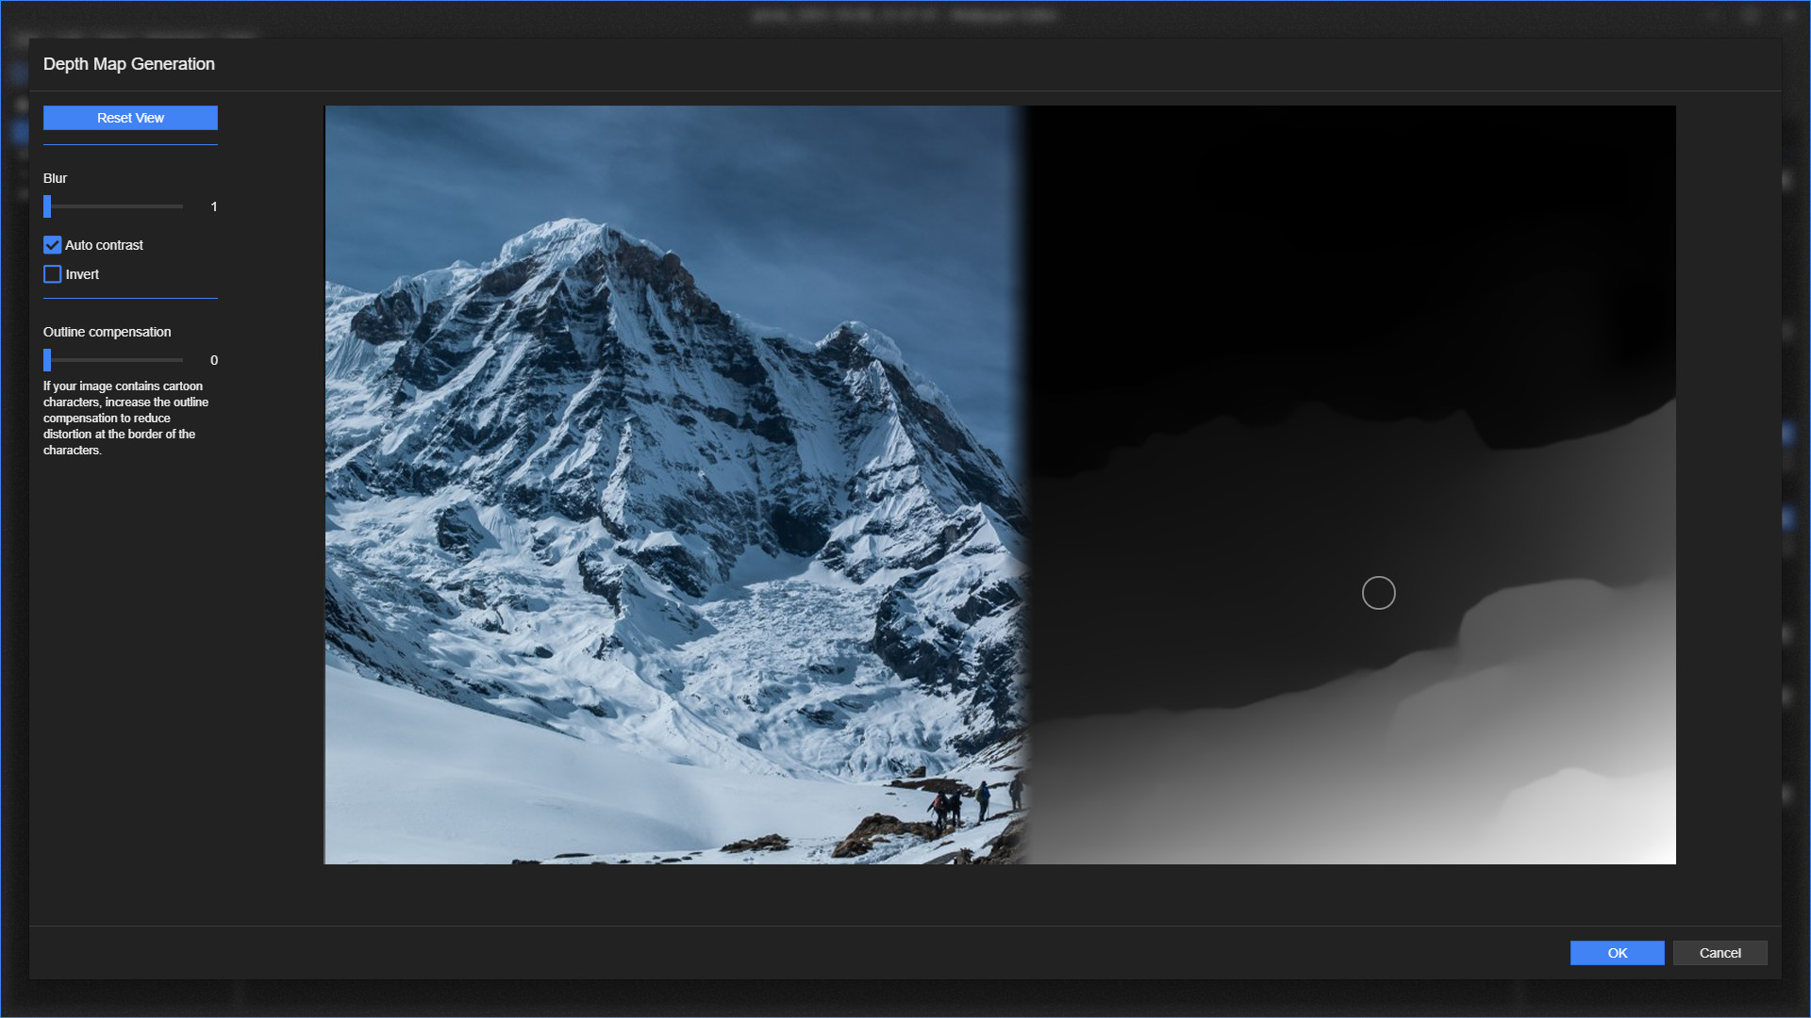Click the Outline compensation value showing 0
This screenshot has width=1811, height=1018.
tap(213, 360)
